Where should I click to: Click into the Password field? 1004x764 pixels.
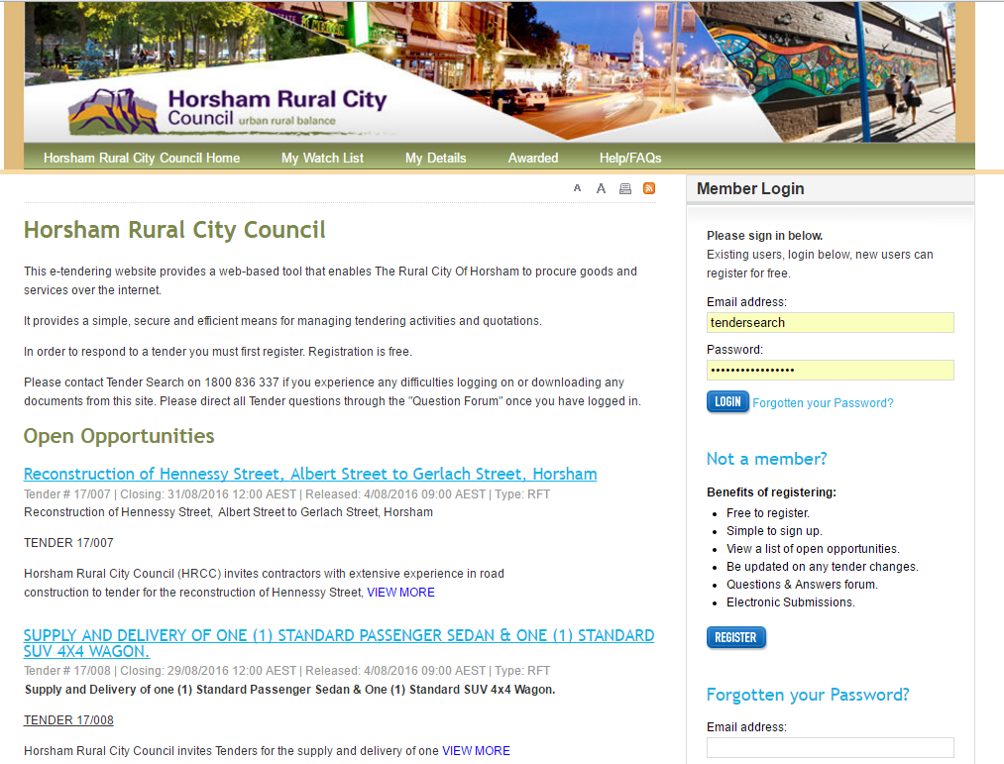(x=830, y=370)
